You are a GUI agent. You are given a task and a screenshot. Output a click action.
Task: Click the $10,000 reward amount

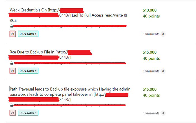tap(150, 10)
